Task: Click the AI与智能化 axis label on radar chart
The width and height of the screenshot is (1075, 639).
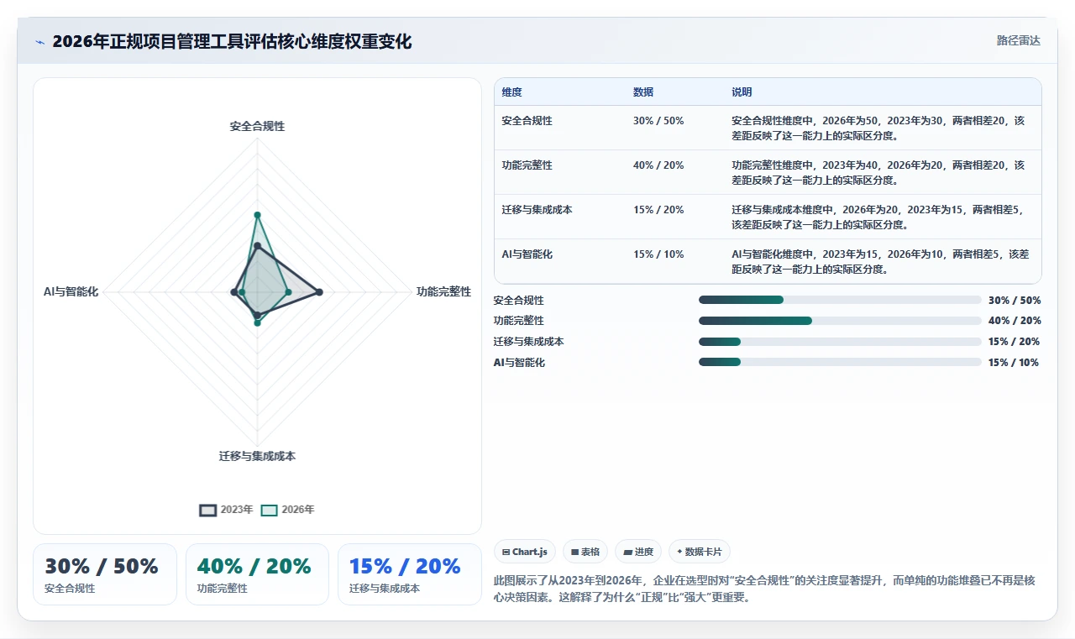Action: (71, 291)
